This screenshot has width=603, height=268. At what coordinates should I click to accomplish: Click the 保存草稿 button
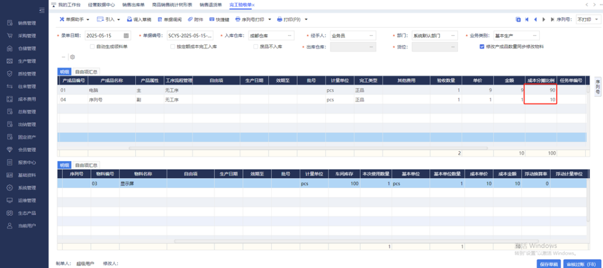(548, 263)
